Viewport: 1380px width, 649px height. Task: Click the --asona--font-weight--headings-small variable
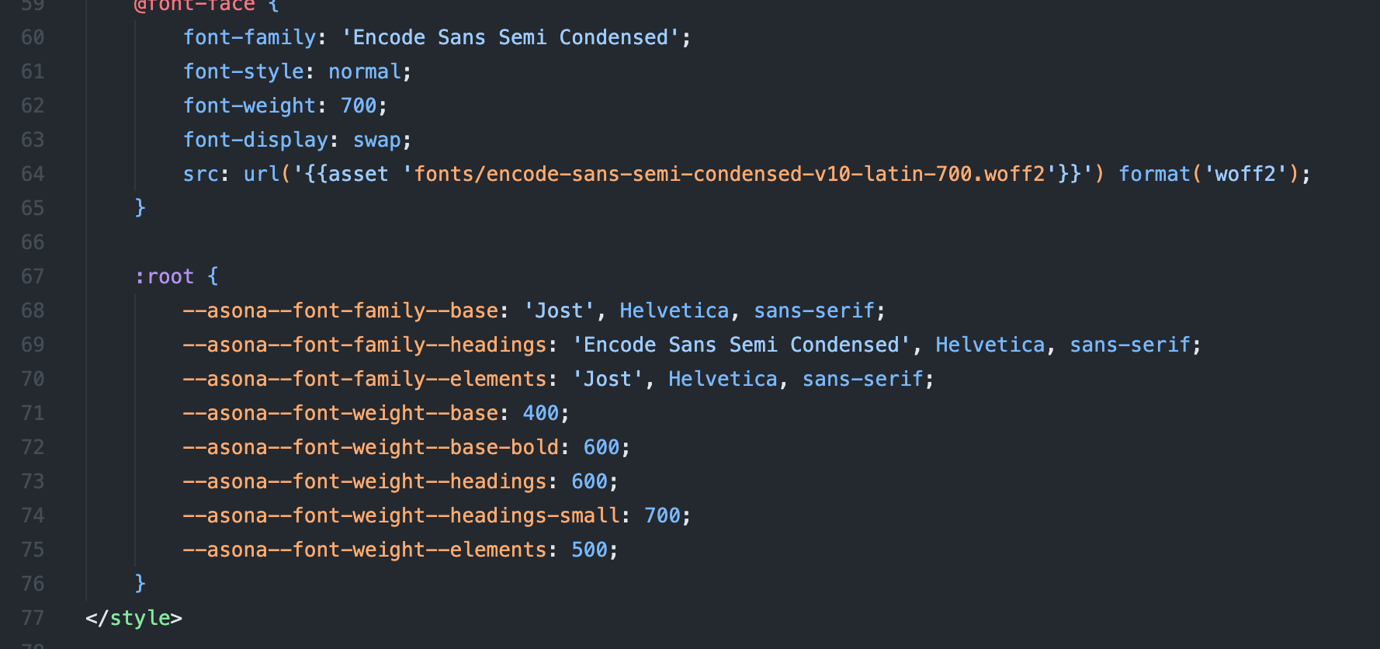(401, 515)
